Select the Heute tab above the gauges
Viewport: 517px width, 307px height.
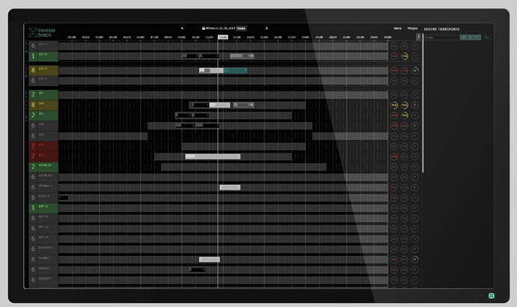pos(397,28)
